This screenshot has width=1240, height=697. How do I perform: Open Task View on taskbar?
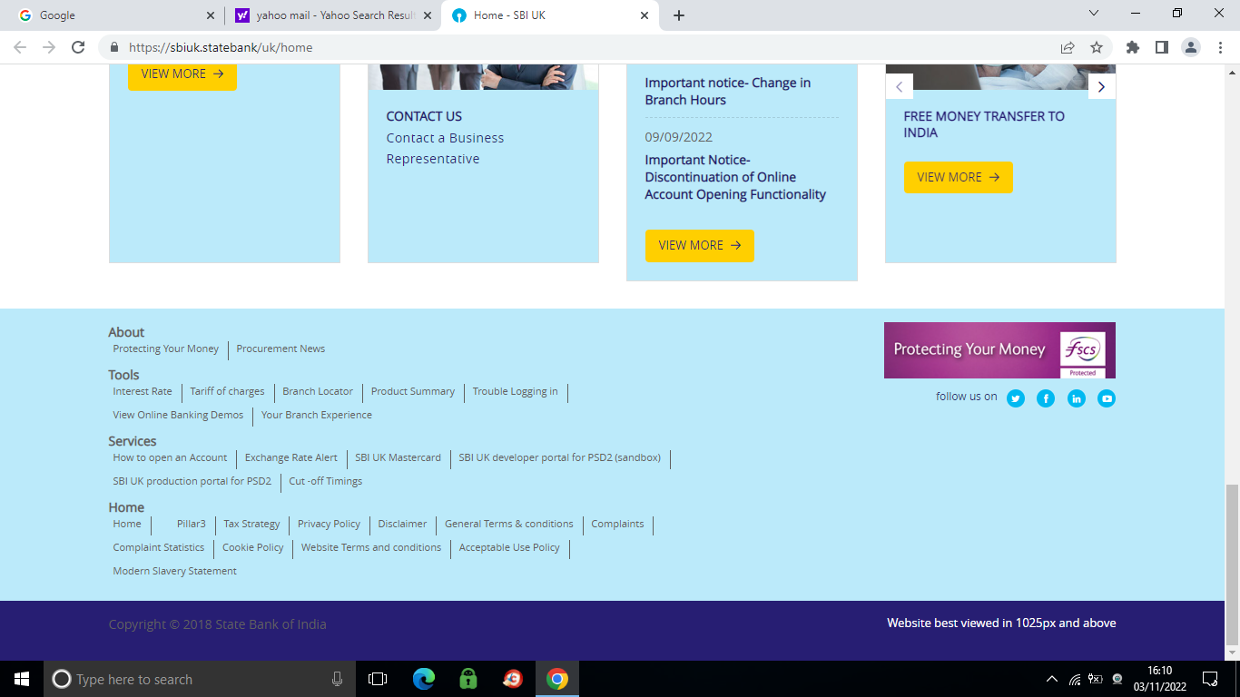click(378, 679)
